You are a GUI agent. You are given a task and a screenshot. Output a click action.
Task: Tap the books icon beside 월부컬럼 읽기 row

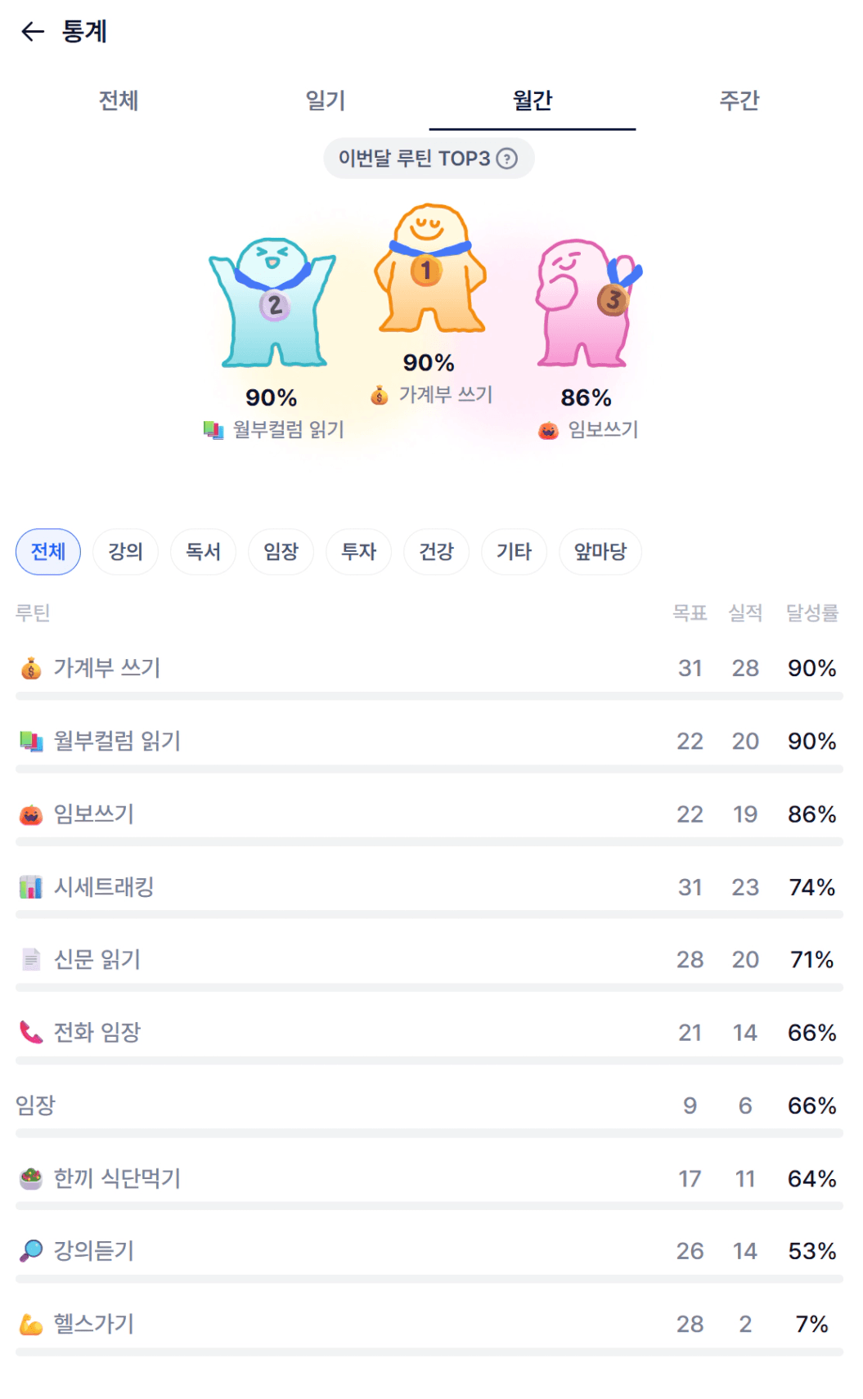(31, 742)
